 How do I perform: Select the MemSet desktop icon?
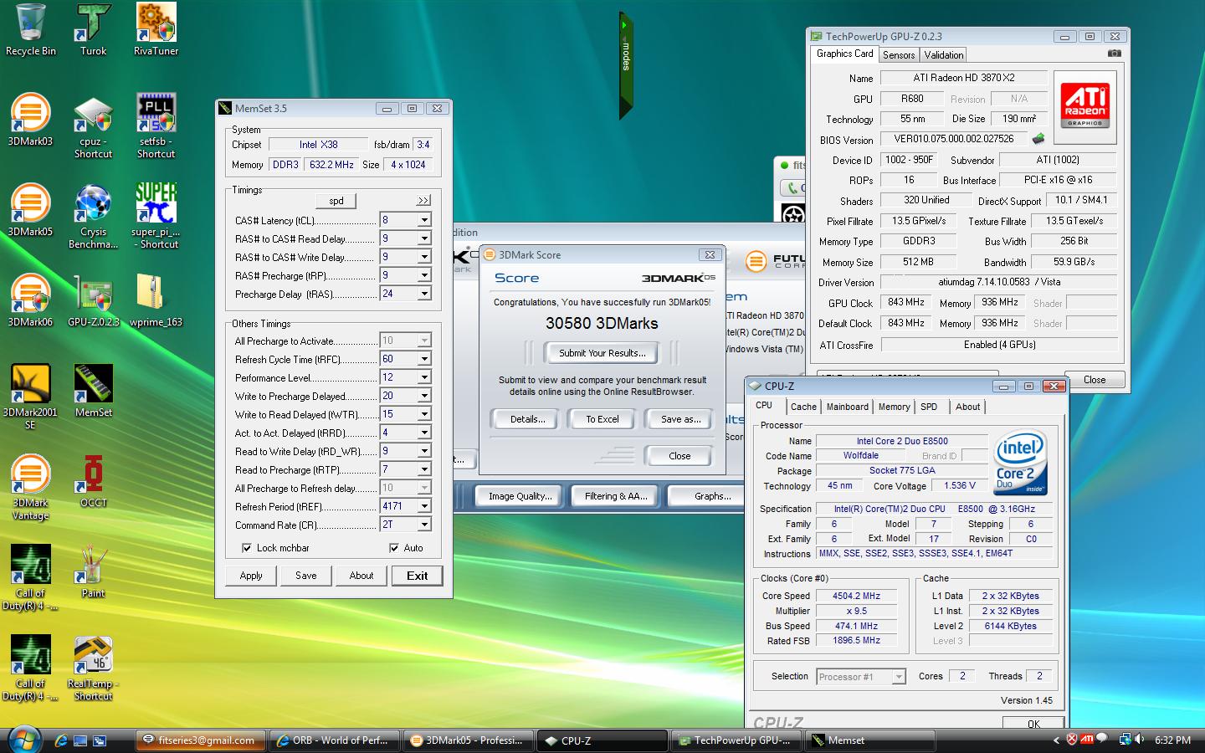(x=93, y=391)
